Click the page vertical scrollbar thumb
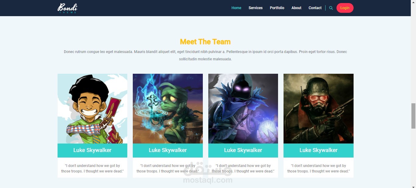The height and width of the screenshot is (188, 416). 413,116
